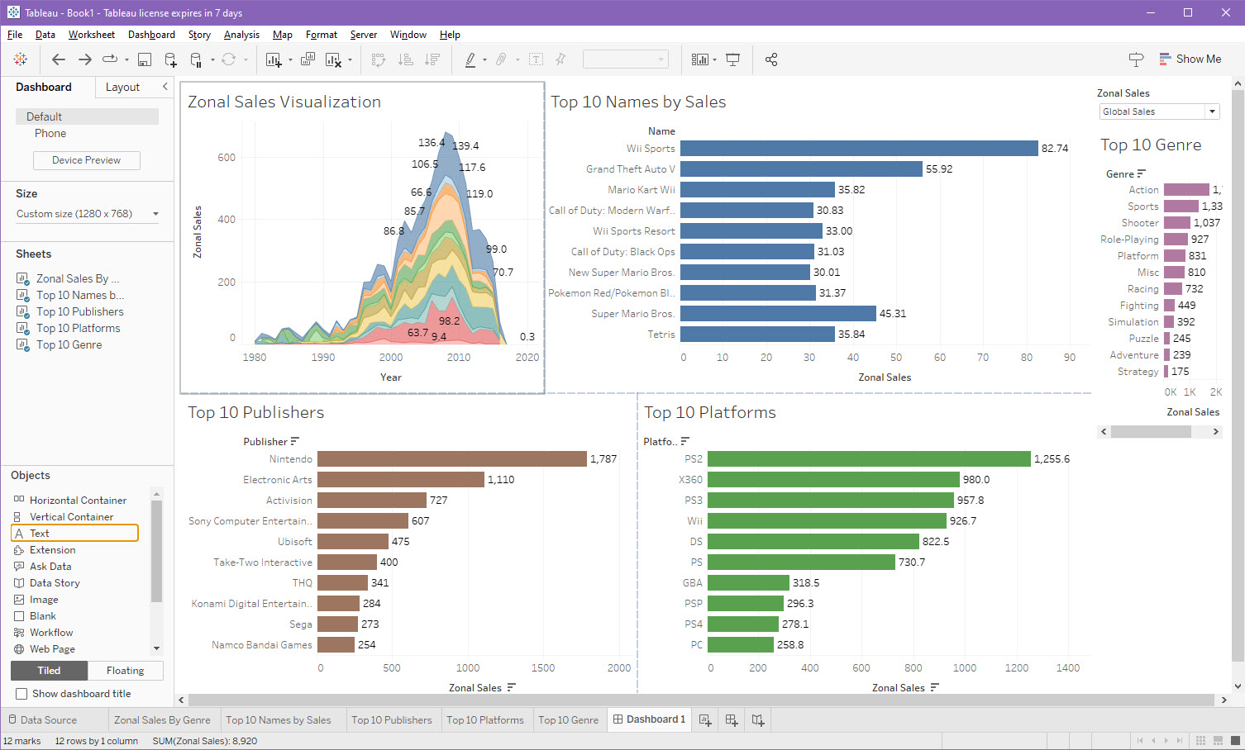Click the sort icon on the Platforms Zonal Sales axis
The height and width of the screenshot is (750, 1245).
(x=934, y=687)
